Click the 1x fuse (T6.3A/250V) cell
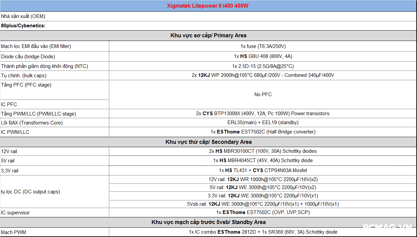This screenshot has height=237, width=417. pyautogui.click(x=263, y=46)
